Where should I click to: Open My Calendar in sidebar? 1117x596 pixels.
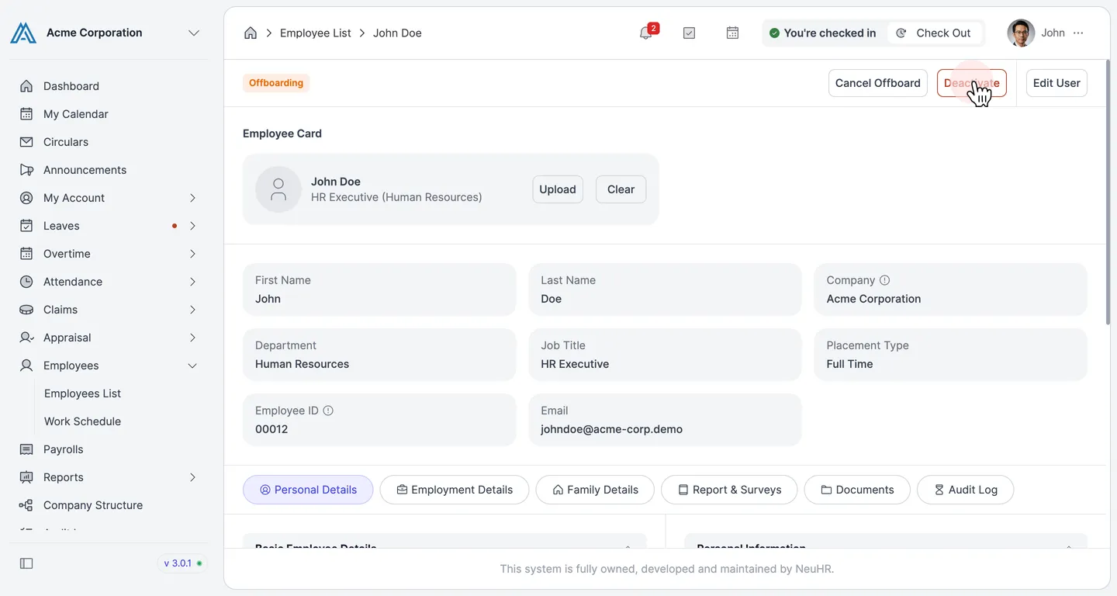point(75,114)
